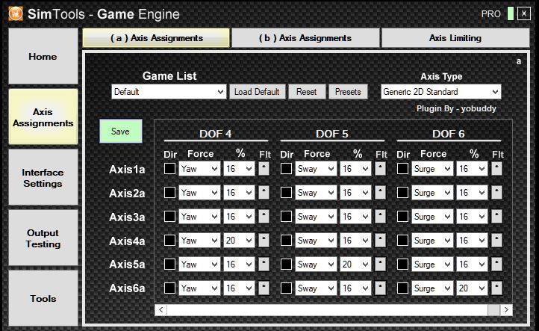Open Flt filter button for Axis4a DOF 5
This screenshot has width=539, height=331.
pos(380,240)
